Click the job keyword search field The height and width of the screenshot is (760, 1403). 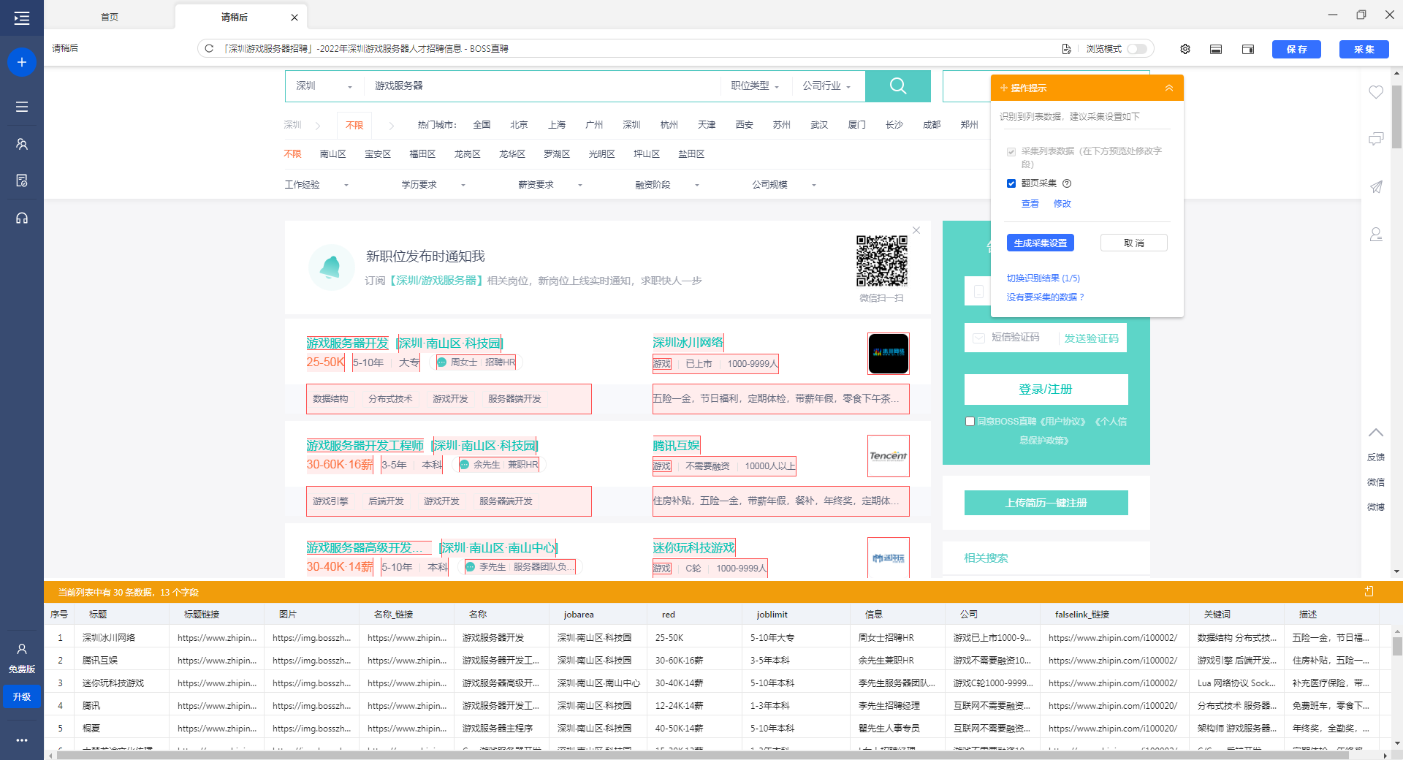[x=541, y=86]
